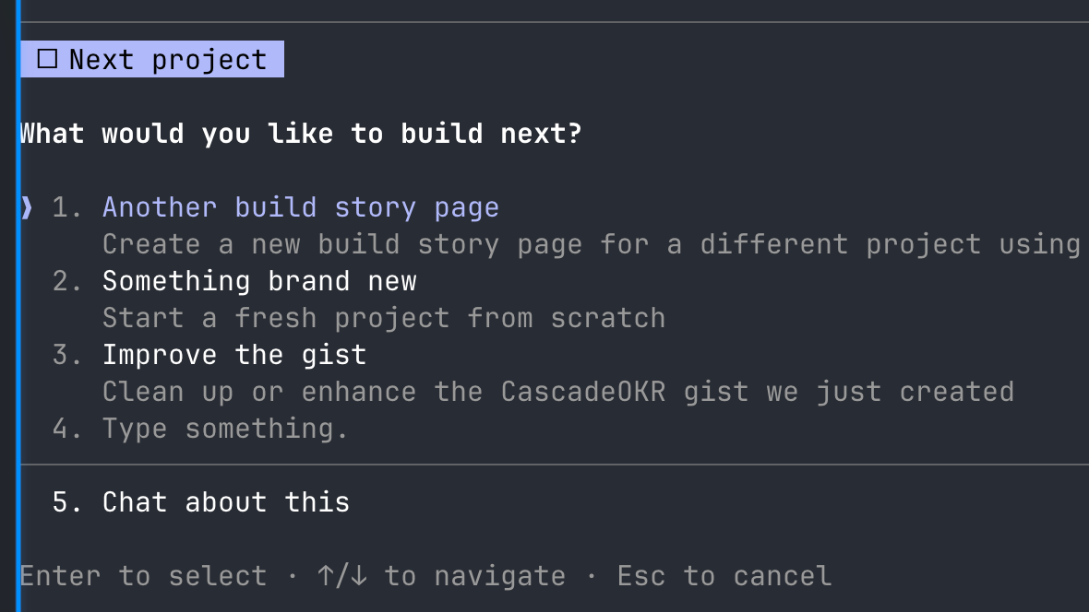Select the Another build story page option

301,207
